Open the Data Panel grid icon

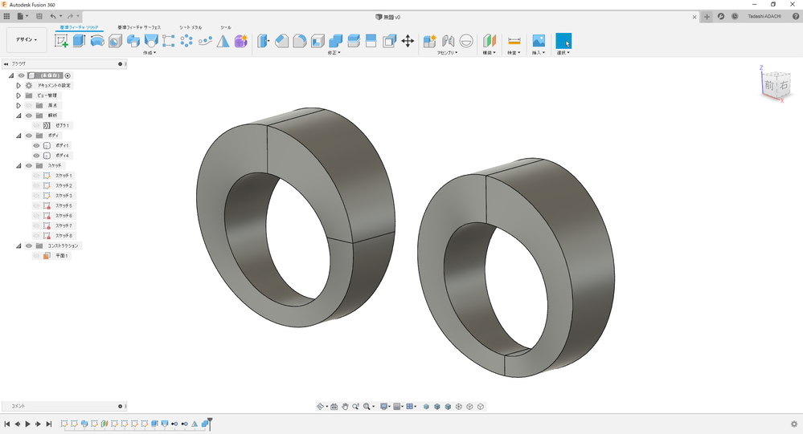coord(6,16)
